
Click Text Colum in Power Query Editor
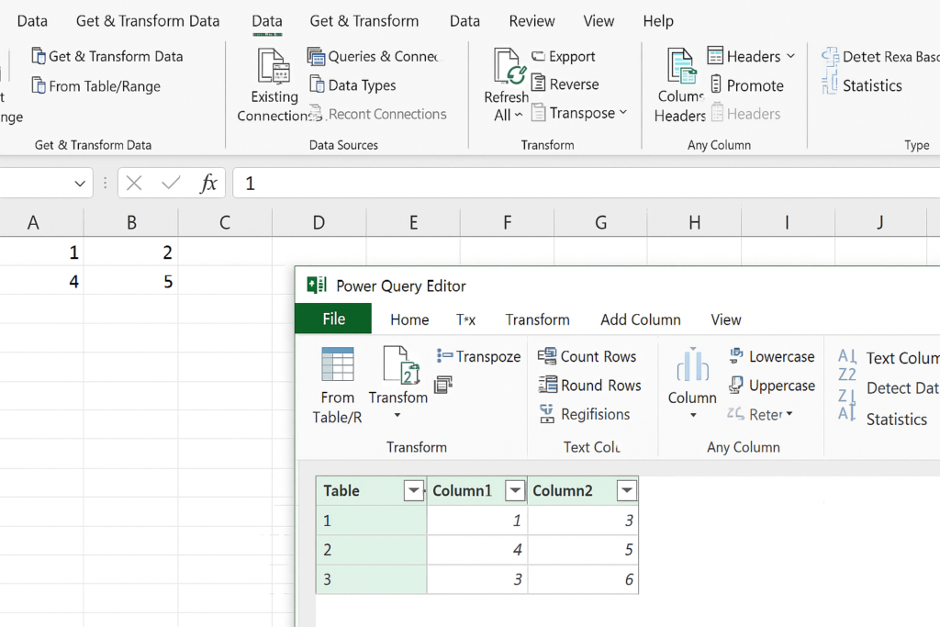(903, 358)
